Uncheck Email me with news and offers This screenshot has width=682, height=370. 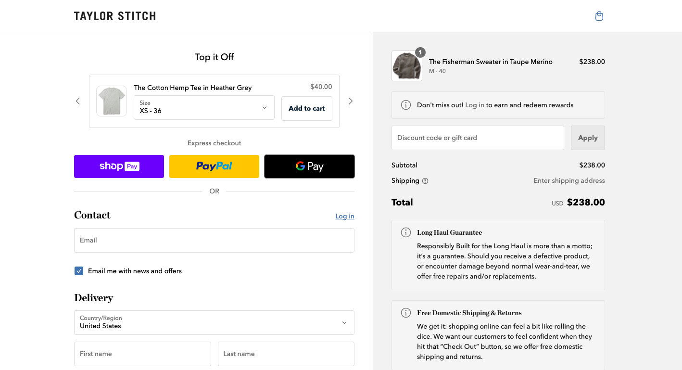pyautogui.click(x=79, y=271)
